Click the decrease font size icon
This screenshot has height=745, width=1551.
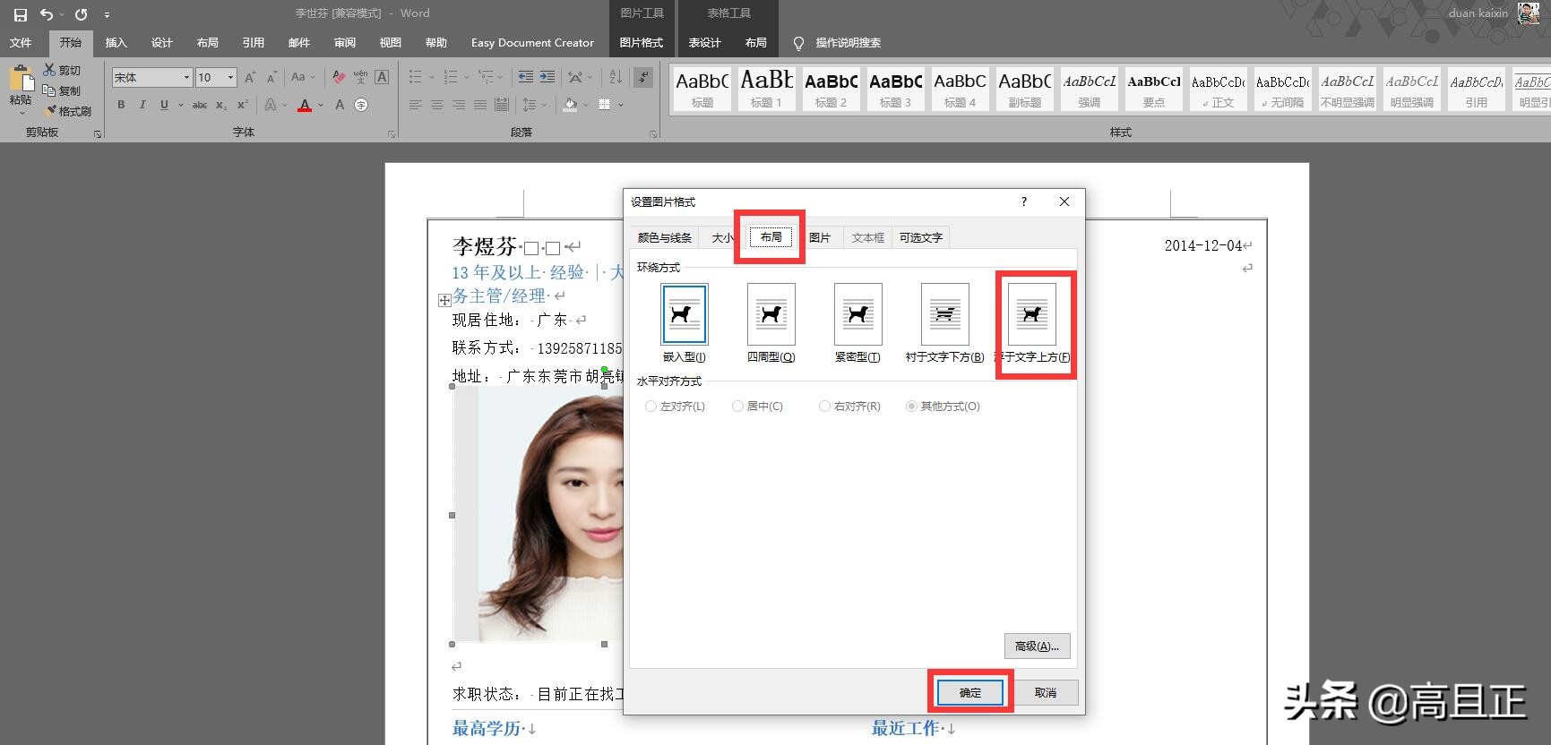[x=271, y=77]
